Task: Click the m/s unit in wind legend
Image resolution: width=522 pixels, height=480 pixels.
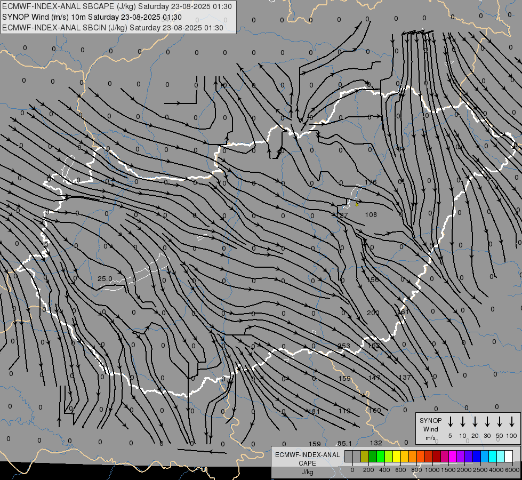Action: pos(430,438)
